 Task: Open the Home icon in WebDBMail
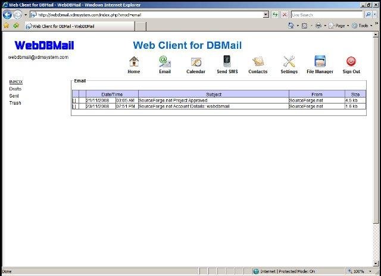pyautogui.click(x=134, y=61)
